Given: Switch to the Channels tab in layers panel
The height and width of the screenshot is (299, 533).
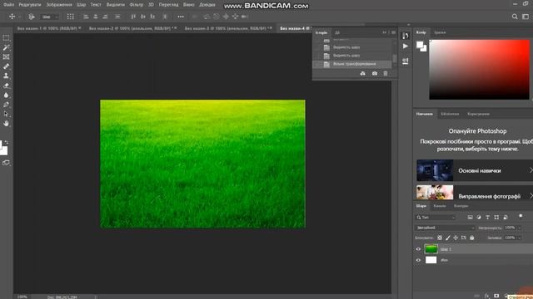Looking at the screenshot, I should pyautogui.click(x=440, y=206).
